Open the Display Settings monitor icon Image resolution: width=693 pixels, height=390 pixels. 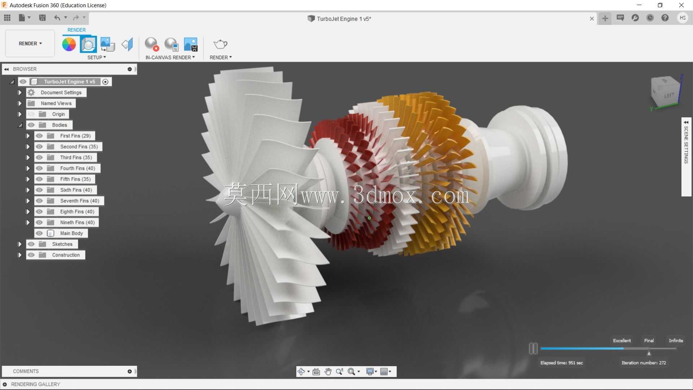(370, 371)
